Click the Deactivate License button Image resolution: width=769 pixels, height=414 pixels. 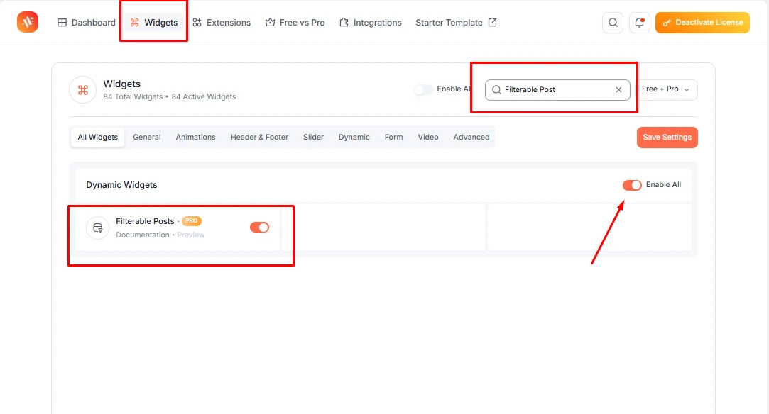click(x=702, y=23)
